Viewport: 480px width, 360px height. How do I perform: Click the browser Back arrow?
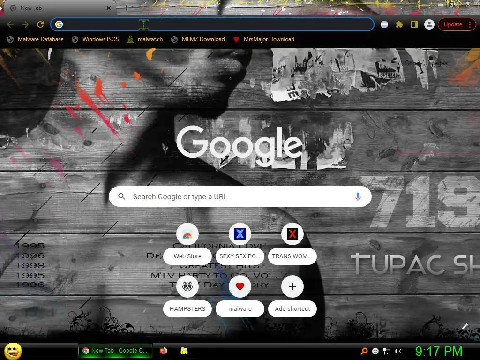pos(10,24)
